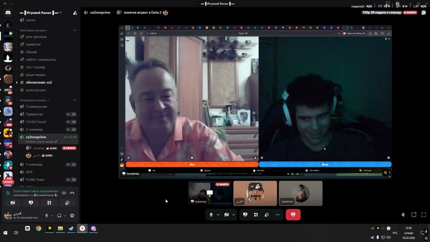430x242 pixels.
Task: Open soundboard from call control bar
Action: click(267, 215)
